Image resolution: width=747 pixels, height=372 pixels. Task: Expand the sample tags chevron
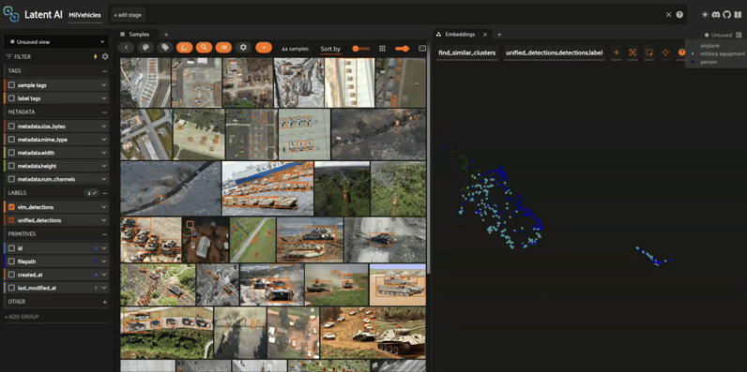104,85
